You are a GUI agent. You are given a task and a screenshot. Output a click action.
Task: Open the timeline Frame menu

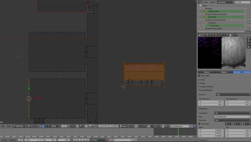pyautogui.click(x=4, y=140)
